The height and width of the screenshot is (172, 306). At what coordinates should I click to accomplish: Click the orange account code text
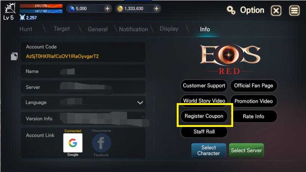62,56
